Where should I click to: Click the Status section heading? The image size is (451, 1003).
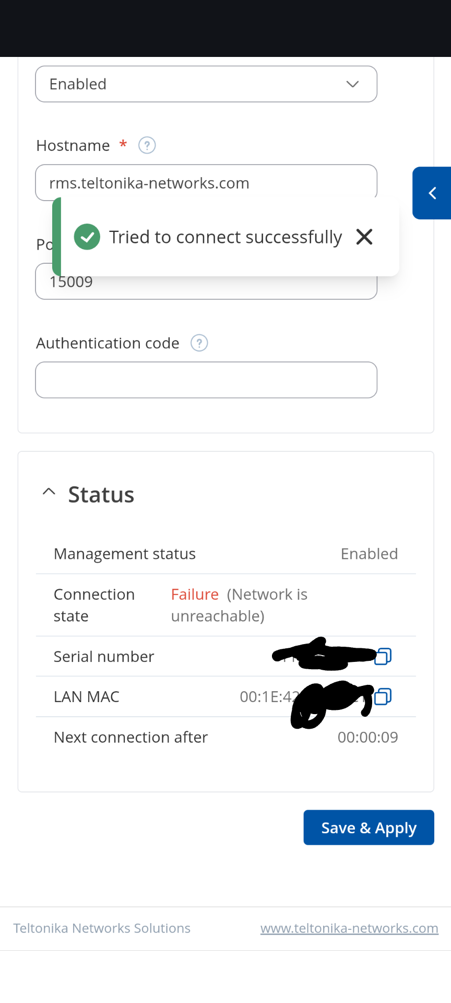click(101, 494)
